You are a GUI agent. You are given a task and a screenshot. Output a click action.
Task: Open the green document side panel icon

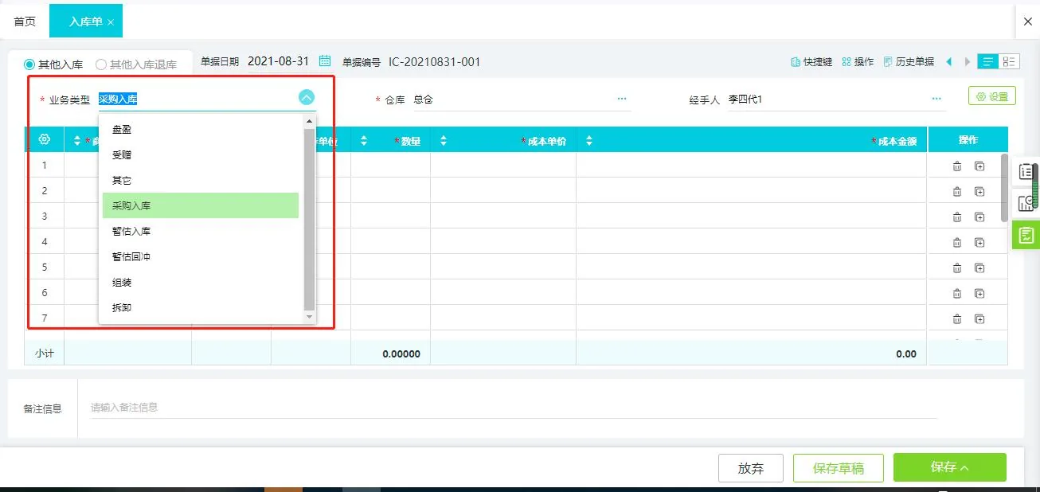(x=1026, y=234)
